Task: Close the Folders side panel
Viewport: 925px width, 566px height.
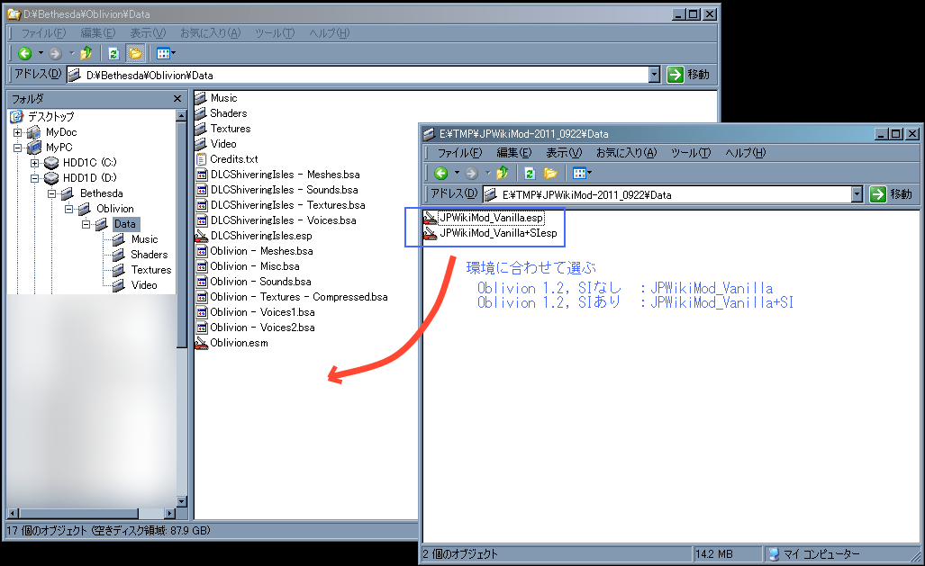Action: [x=177, y=98]
